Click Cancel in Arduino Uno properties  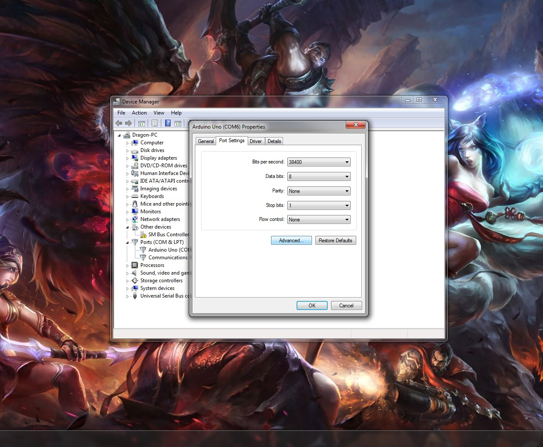tap(346, 306)
